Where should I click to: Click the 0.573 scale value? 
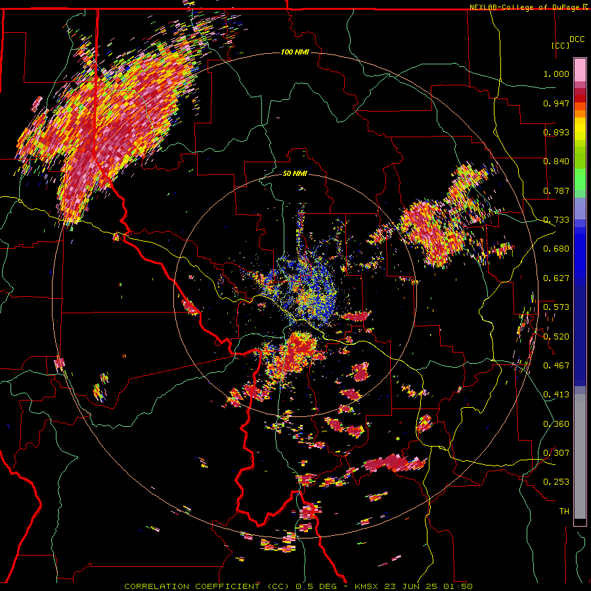556,307
